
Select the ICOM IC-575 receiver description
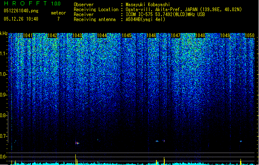pyautogui.click(x=166, y=14)
